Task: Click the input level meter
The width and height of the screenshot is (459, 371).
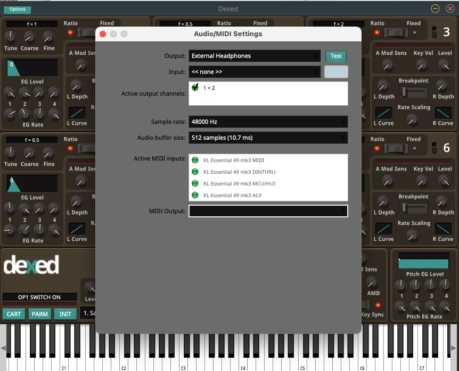Action: pyautogui.click(x=336, y=72)
